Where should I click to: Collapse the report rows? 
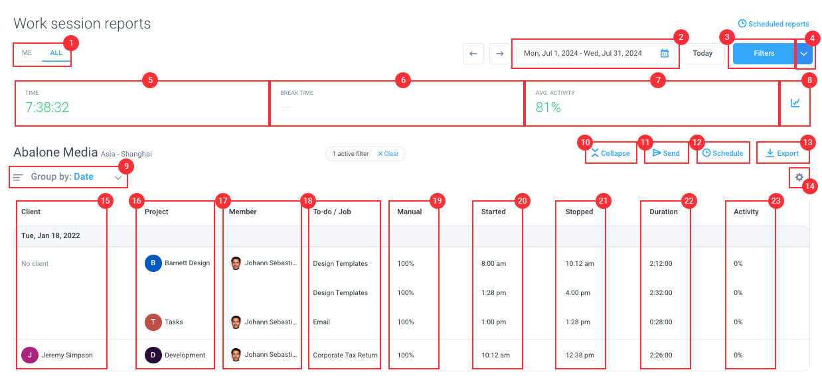(611, 153)
